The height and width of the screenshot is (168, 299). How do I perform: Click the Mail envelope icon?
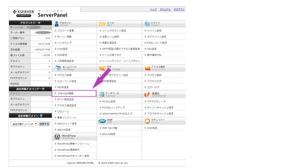point(102,24)
